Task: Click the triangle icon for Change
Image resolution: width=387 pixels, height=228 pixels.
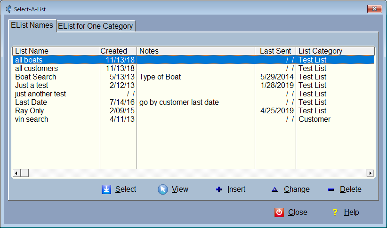Action: pos(274,189)
